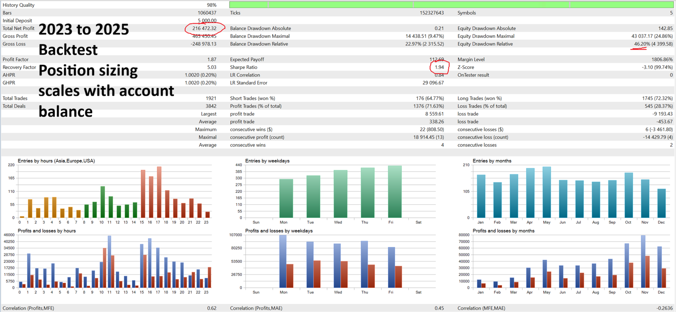Click the Mon bar in Entries by weekdays
The height and width of the screenshot is (312, 676).
(286, 199)
